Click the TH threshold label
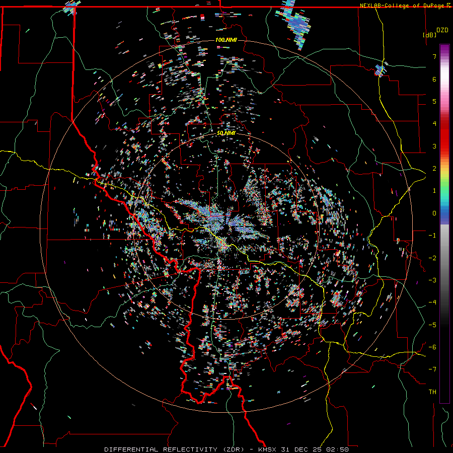This screenshot has width=453, height=453. coord(432,392)
